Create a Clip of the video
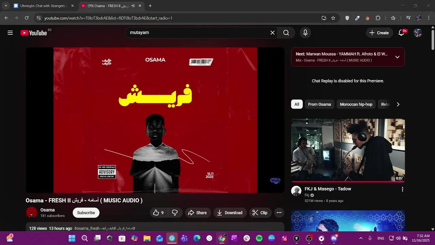Viewport: 435px width, 245px height. [x=260, y=213]
